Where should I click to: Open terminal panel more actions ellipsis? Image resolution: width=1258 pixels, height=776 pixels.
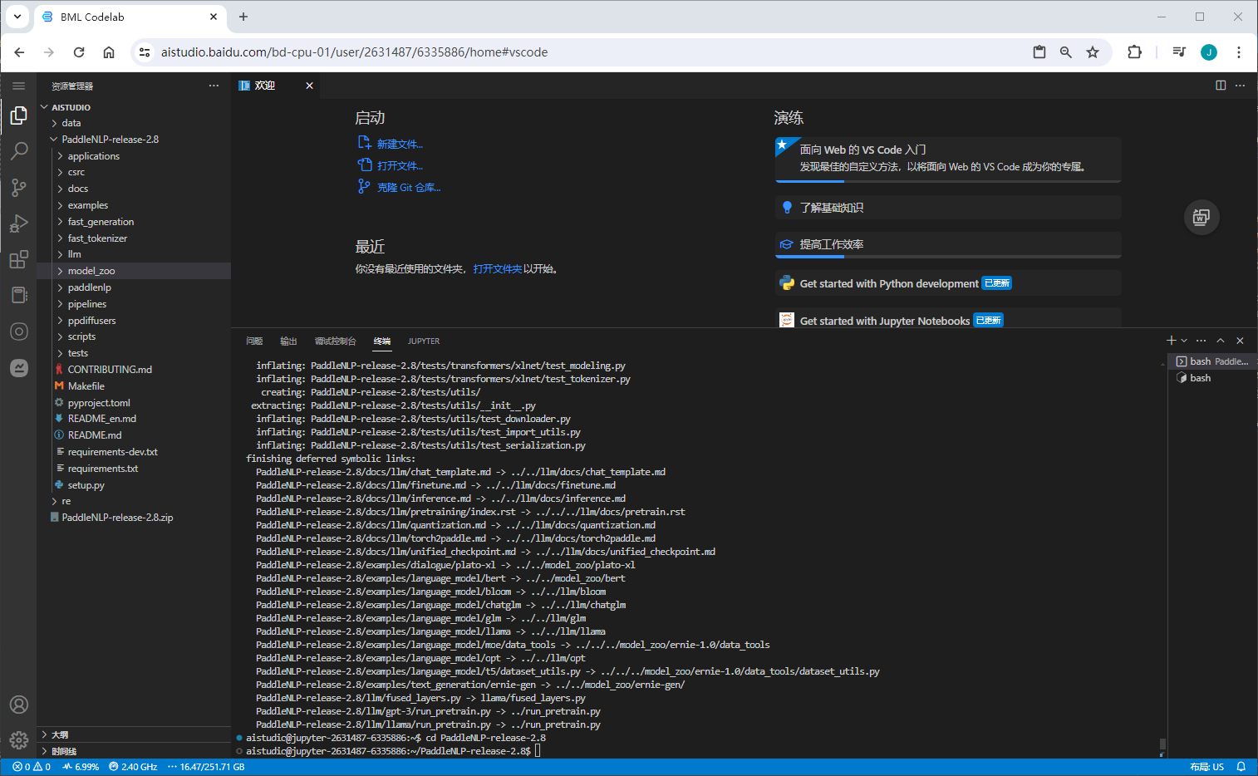coord(1201,341)
